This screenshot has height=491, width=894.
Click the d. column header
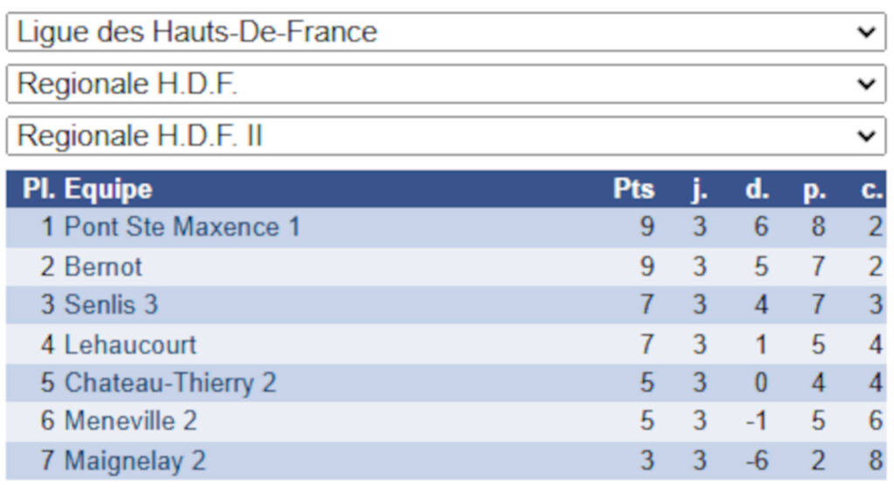click(757, 188)
